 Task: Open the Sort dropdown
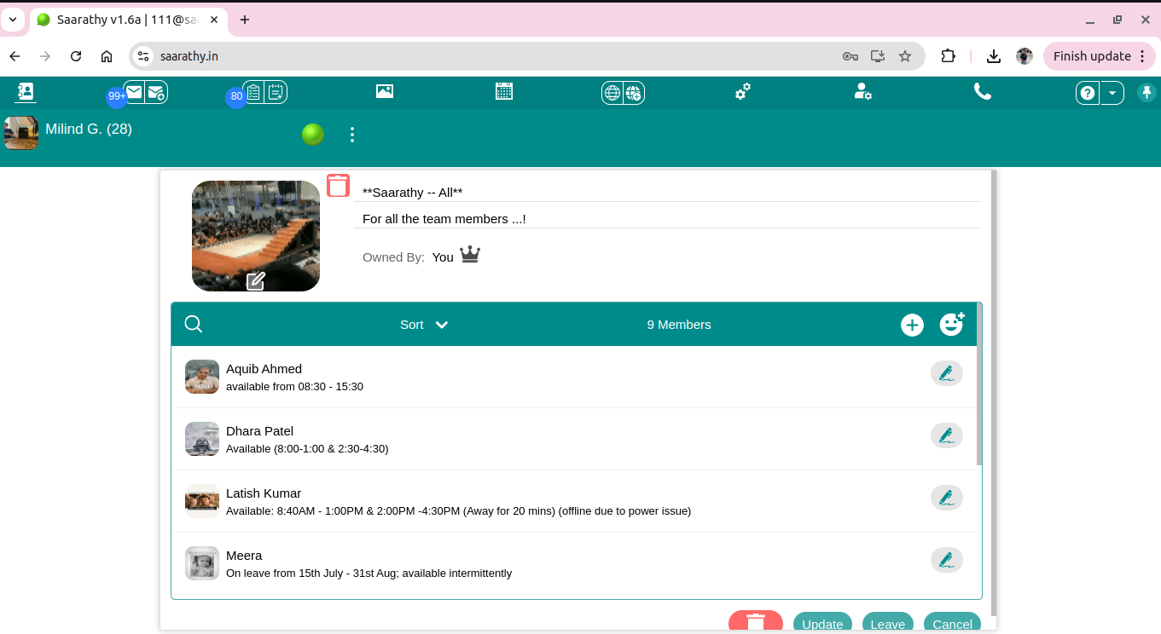click(423, 325)
